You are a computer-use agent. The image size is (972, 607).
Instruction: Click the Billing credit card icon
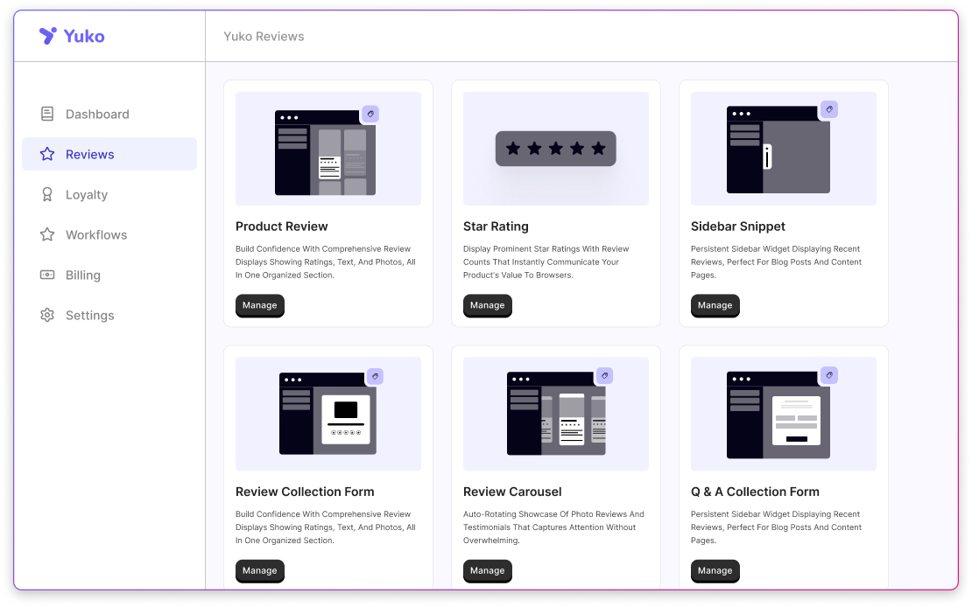pos(46,275)
